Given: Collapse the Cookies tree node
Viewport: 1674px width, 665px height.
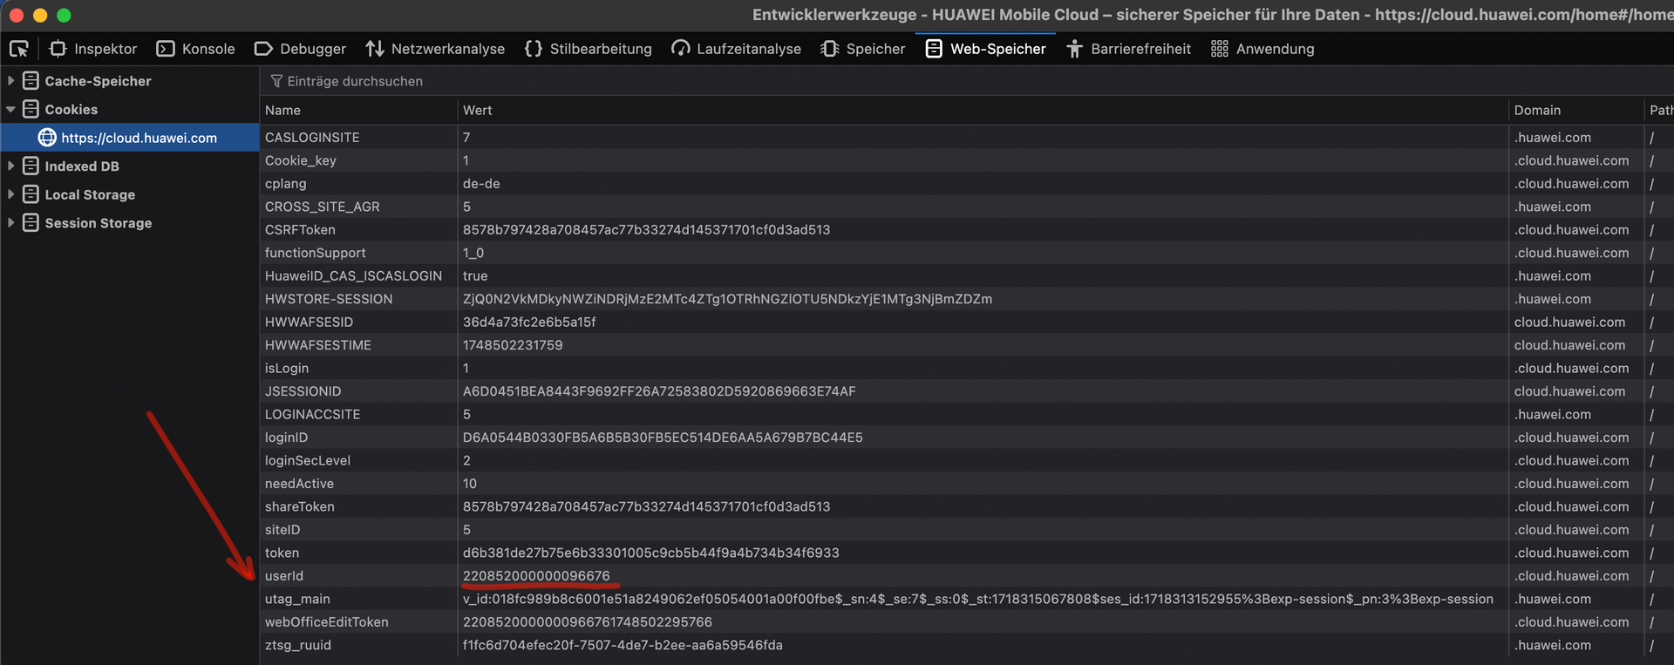Looking at the screenshot, I should 10,110.
